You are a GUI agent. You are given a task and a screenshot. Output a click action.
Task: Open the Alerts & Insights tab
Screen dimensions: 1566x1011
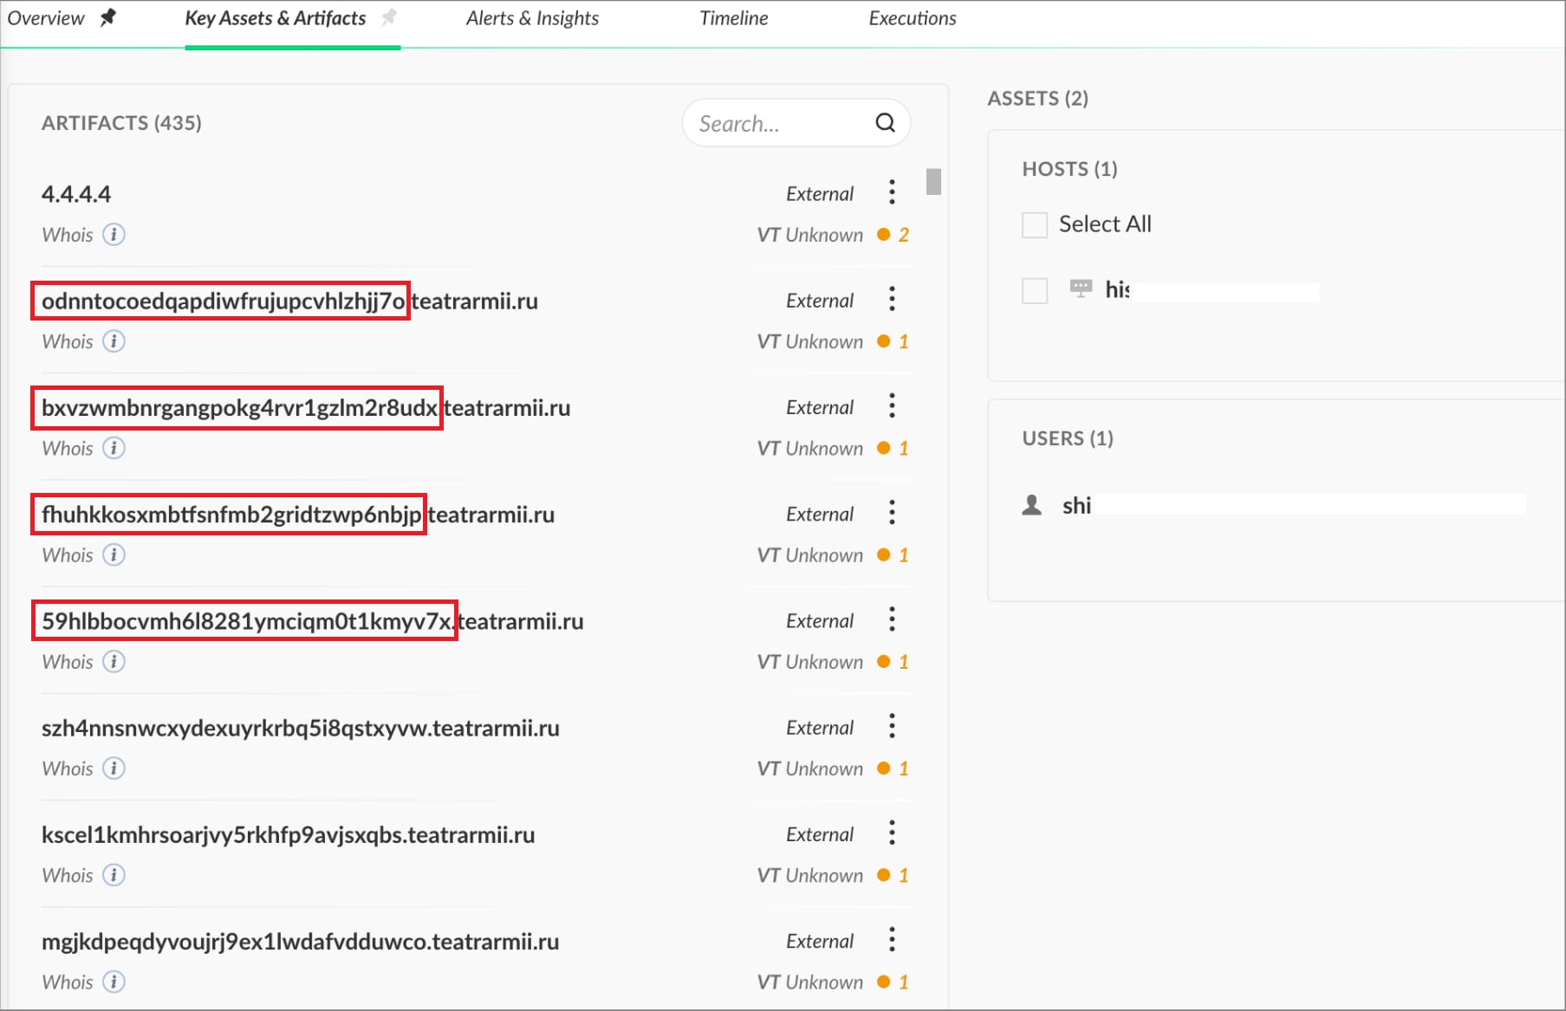532,18
